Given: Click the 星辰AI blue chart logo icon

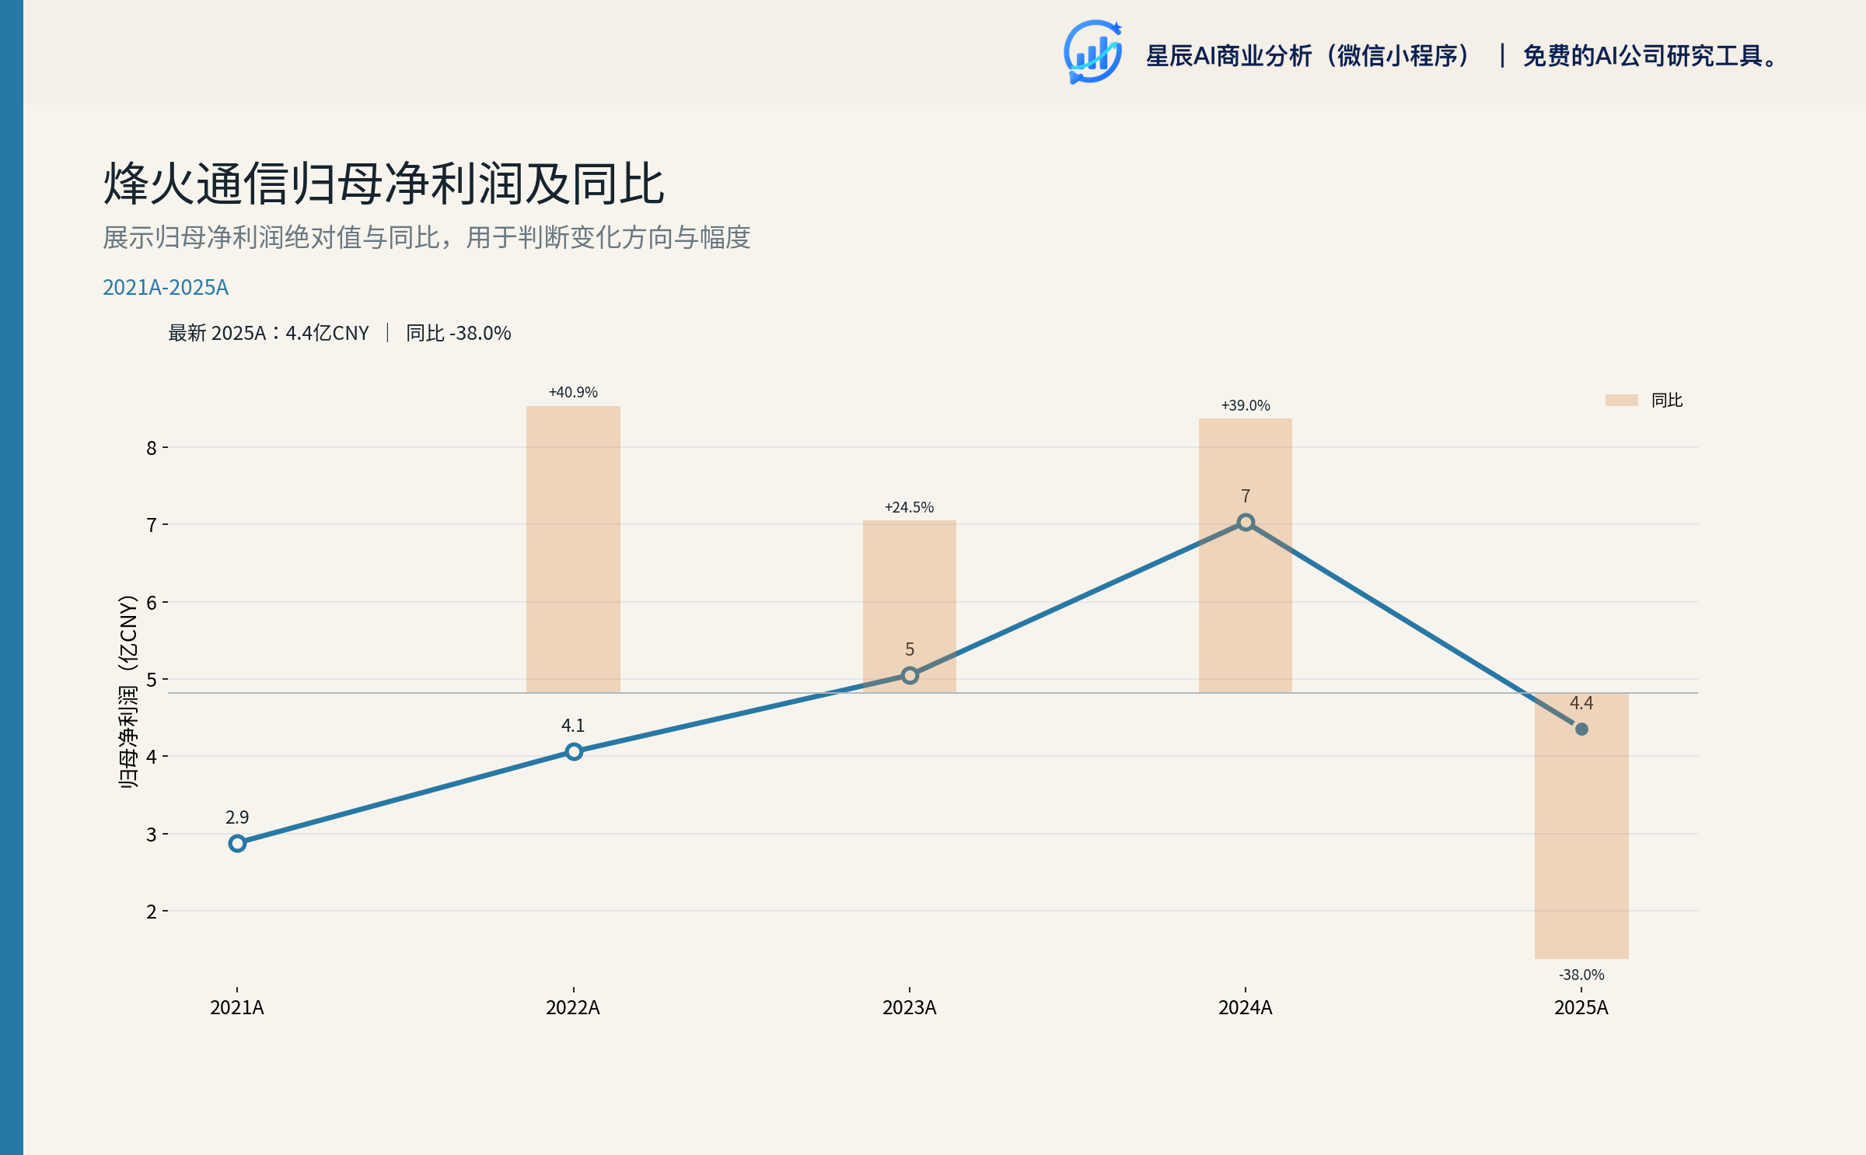Looking at the screenshot, I should [x=1092, y=52].
